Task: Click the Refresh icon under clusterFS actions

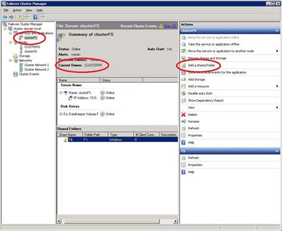Action: pyautogui.click(x=184, y=129)
